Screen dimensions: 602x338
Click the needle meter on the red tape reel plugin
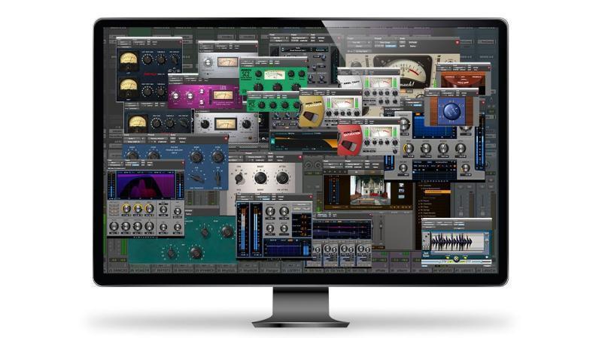click(x=381, y=132)
